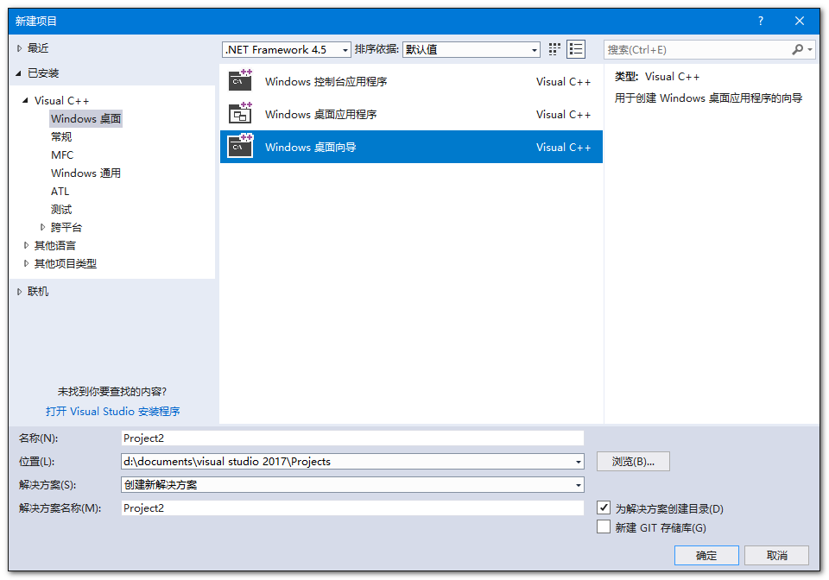Toggle 为解决方案创建目录 checkbox
This screenshot has width=829, height=580.
[604, 507]
